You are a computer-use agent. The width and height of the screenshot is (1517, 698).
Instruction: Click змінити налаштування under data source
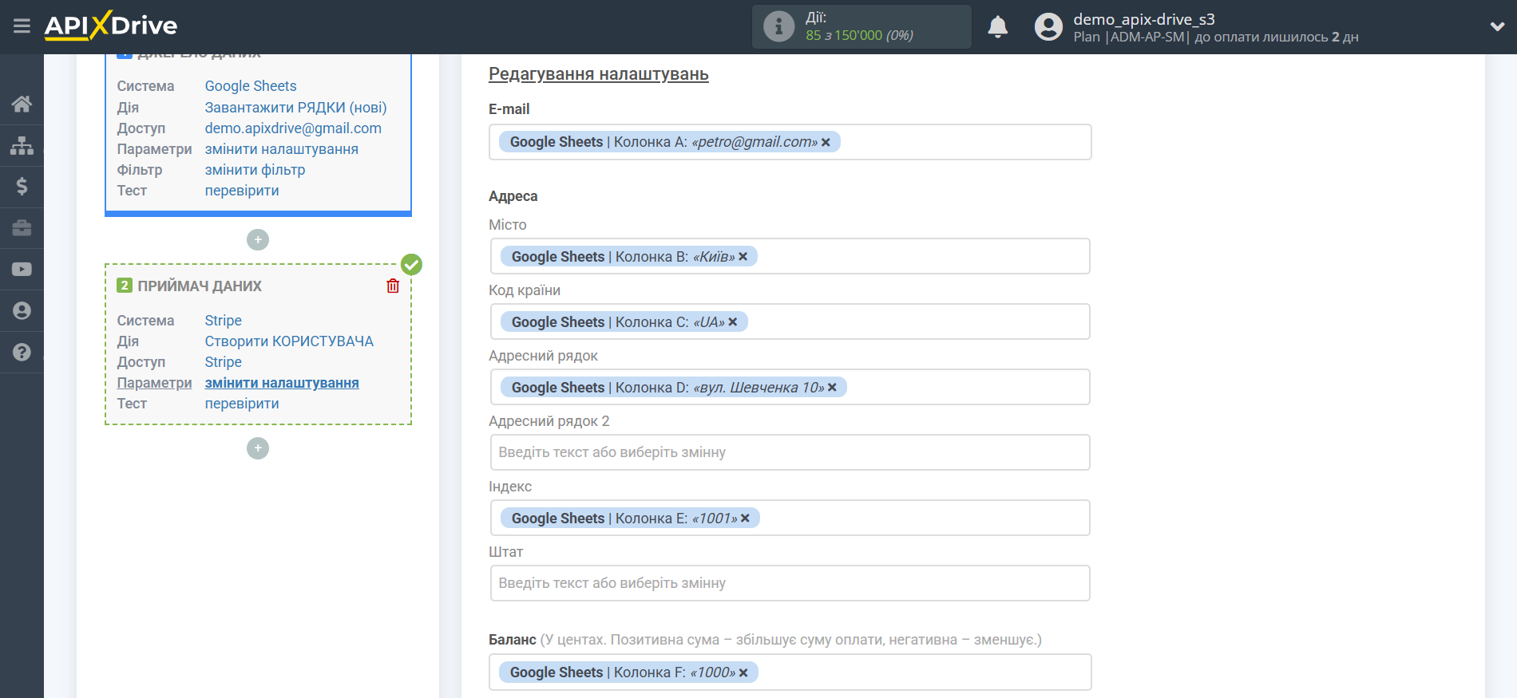tap(281, 148)
